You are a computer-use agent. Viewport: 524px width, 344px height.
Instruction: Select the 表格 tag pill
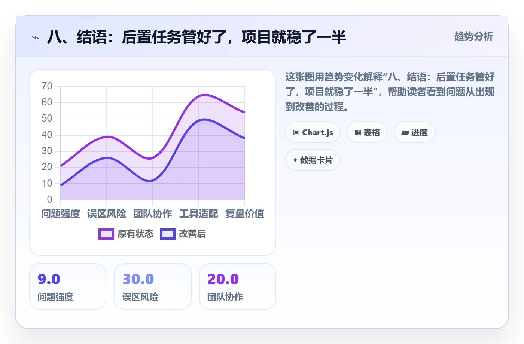pyautogui.click(x=367, y=132)
